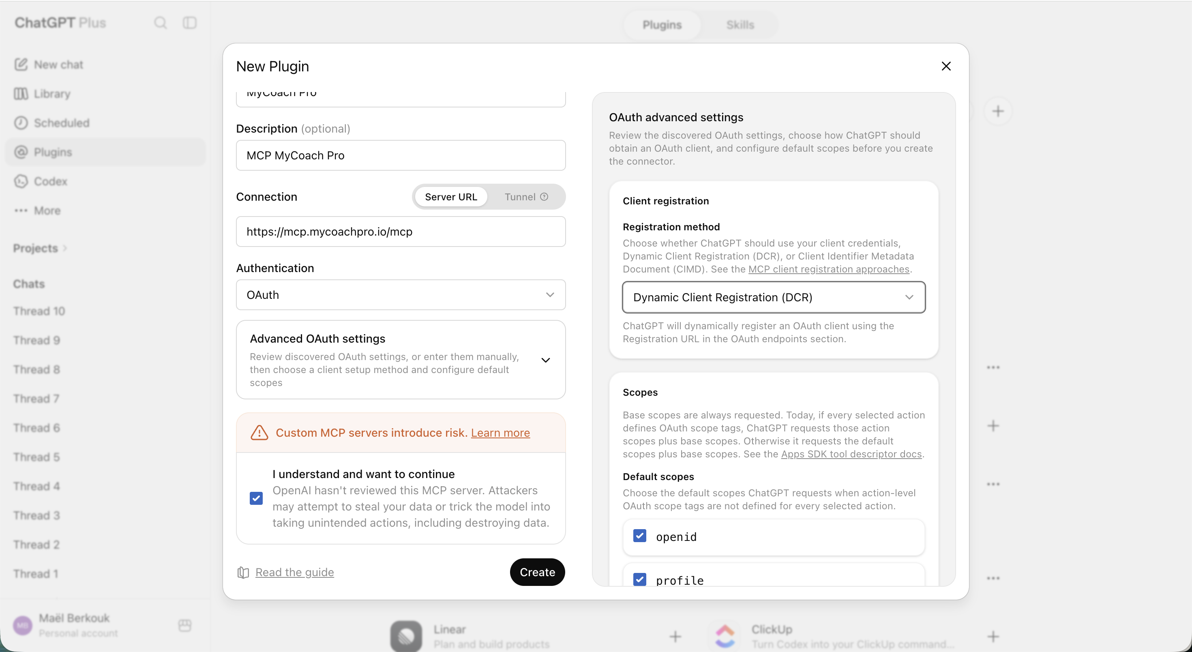This screenshot has width=1192, height=652.
Task: Toggle the sidebar panel icon
Action: click(x=190, y=23)
